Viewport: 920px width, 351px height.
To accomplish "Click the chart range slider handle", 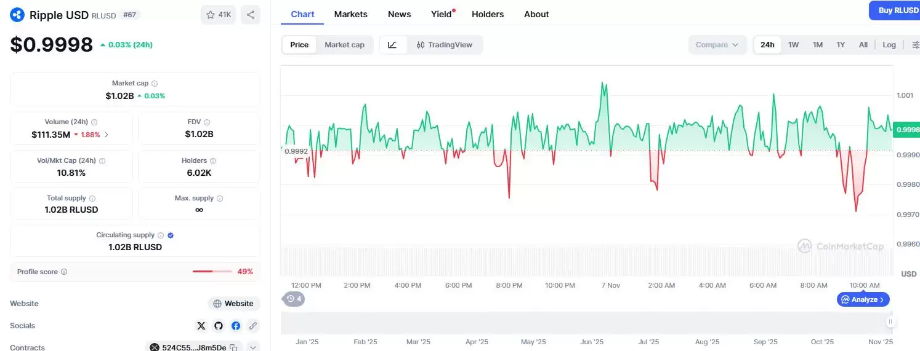I will (890, 322).
